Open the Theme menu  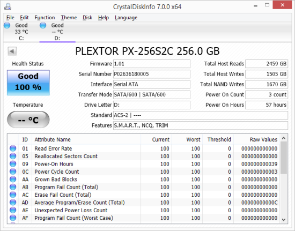pos(69,18)
